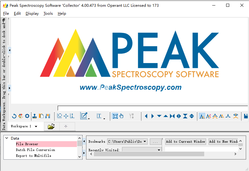The height and width of the screenshot is (171, 249).
Task: Click the file browser scroll right arrow
Action: (x=235, y=154)
